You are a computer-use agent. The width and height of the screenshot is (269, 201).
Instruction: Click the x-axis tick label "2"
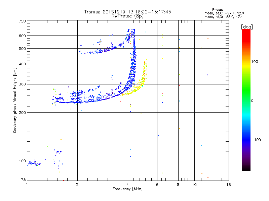click(77, 185)
